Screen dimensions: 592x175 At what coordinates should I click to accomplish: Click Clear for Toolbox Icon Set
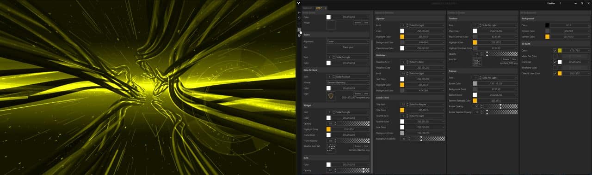(514, 59)
